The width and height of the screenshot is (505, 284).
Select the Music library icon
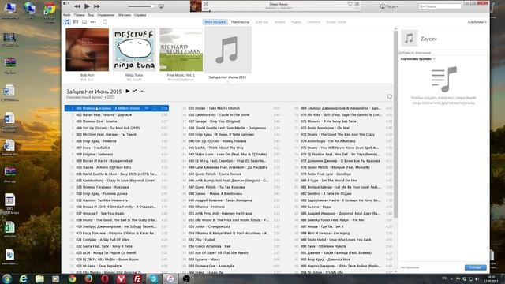coord(66,22)
